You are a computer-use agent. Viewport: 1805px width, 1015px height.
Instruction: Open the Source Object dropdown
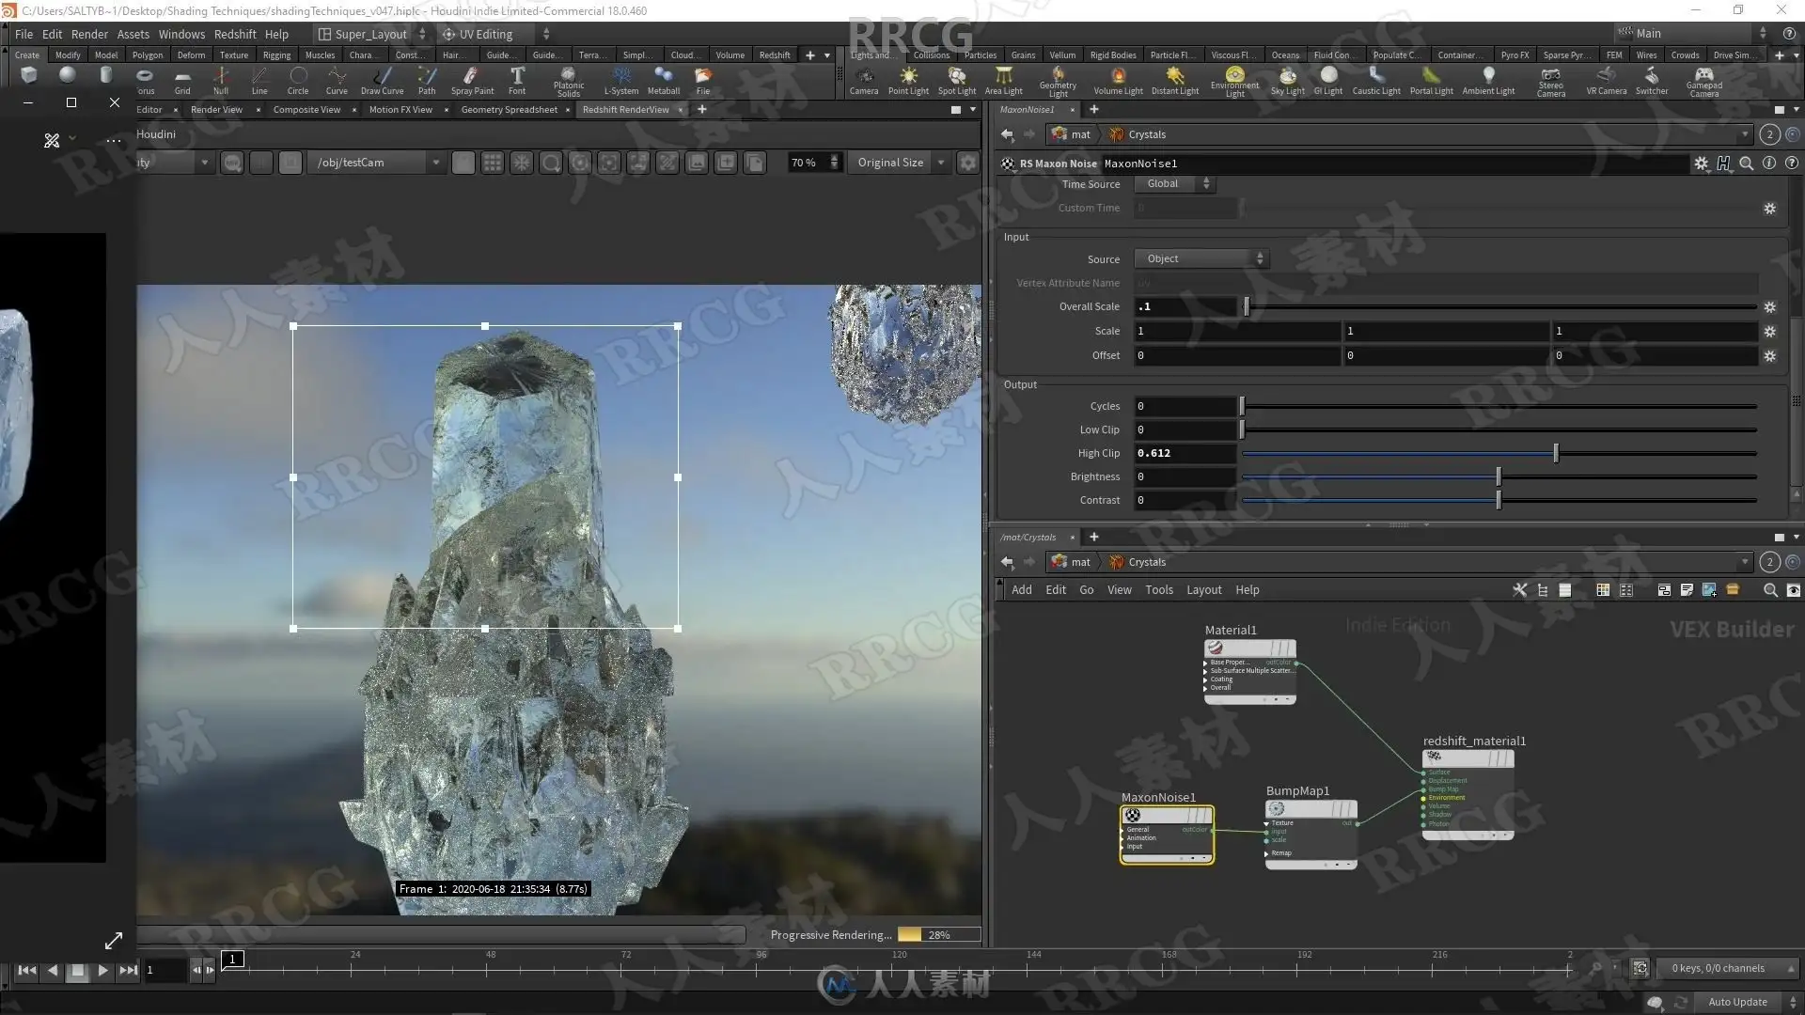[x=1201, y=258]
